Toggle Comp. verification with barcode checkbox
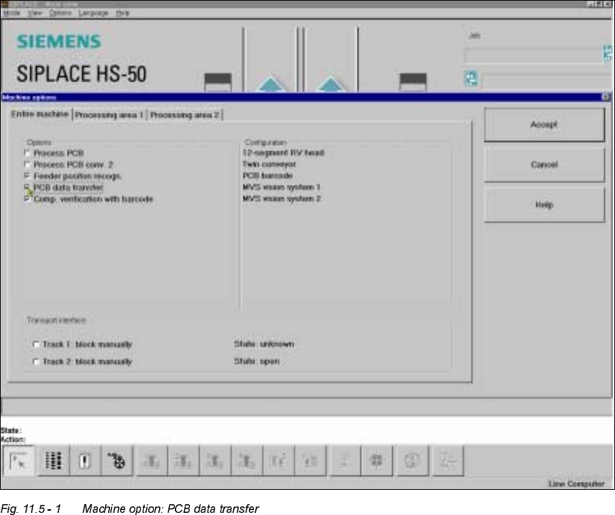615x515 pixels. [27, 199]
